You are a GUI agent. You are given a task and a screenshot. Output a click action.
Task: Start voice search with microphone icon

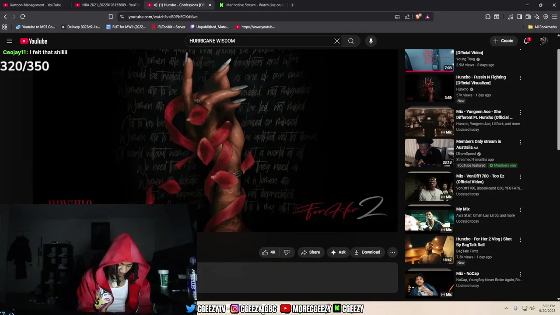click(x=371, y=41)
